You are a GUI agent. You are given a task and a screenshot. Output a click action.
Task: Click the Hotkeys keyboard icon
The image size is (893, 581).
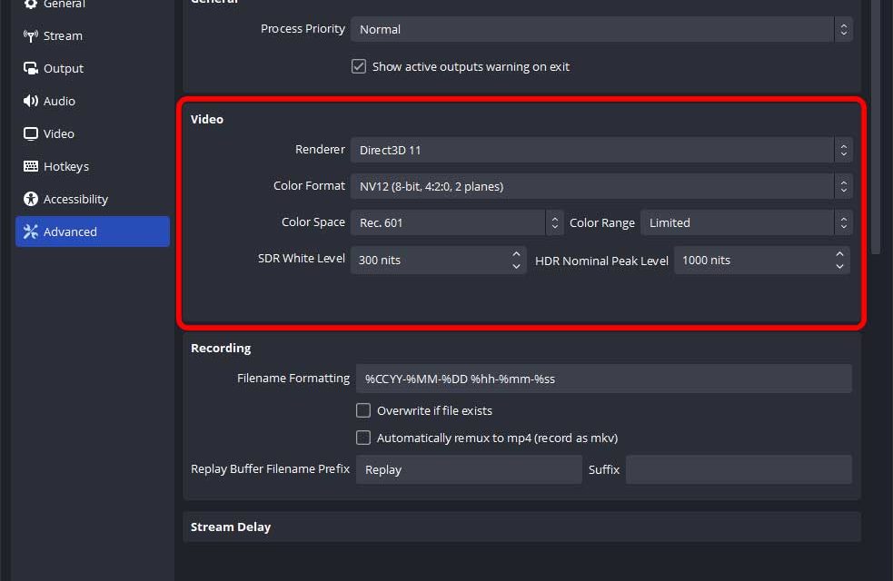click(31, 167)
